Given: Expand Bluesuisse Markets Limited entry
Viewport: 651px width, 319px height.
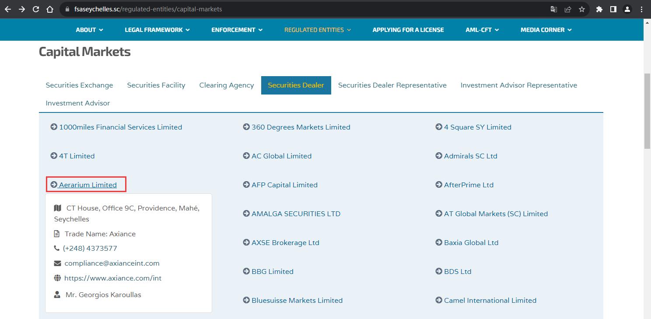Looking at the screenshot, I should [x=293, y=300].
